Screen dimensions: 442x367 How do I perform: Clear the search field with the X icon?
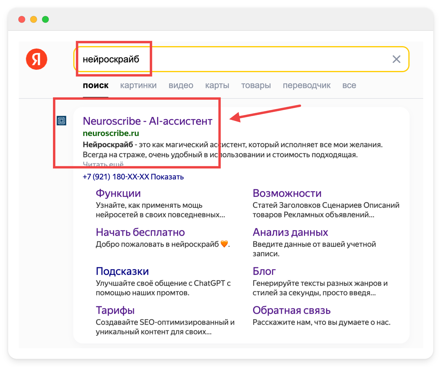coord(396,59)
